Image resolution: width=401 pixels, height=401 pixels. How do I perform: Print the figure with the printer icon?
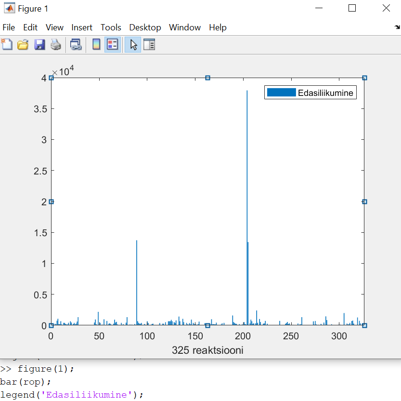point(56,45)
